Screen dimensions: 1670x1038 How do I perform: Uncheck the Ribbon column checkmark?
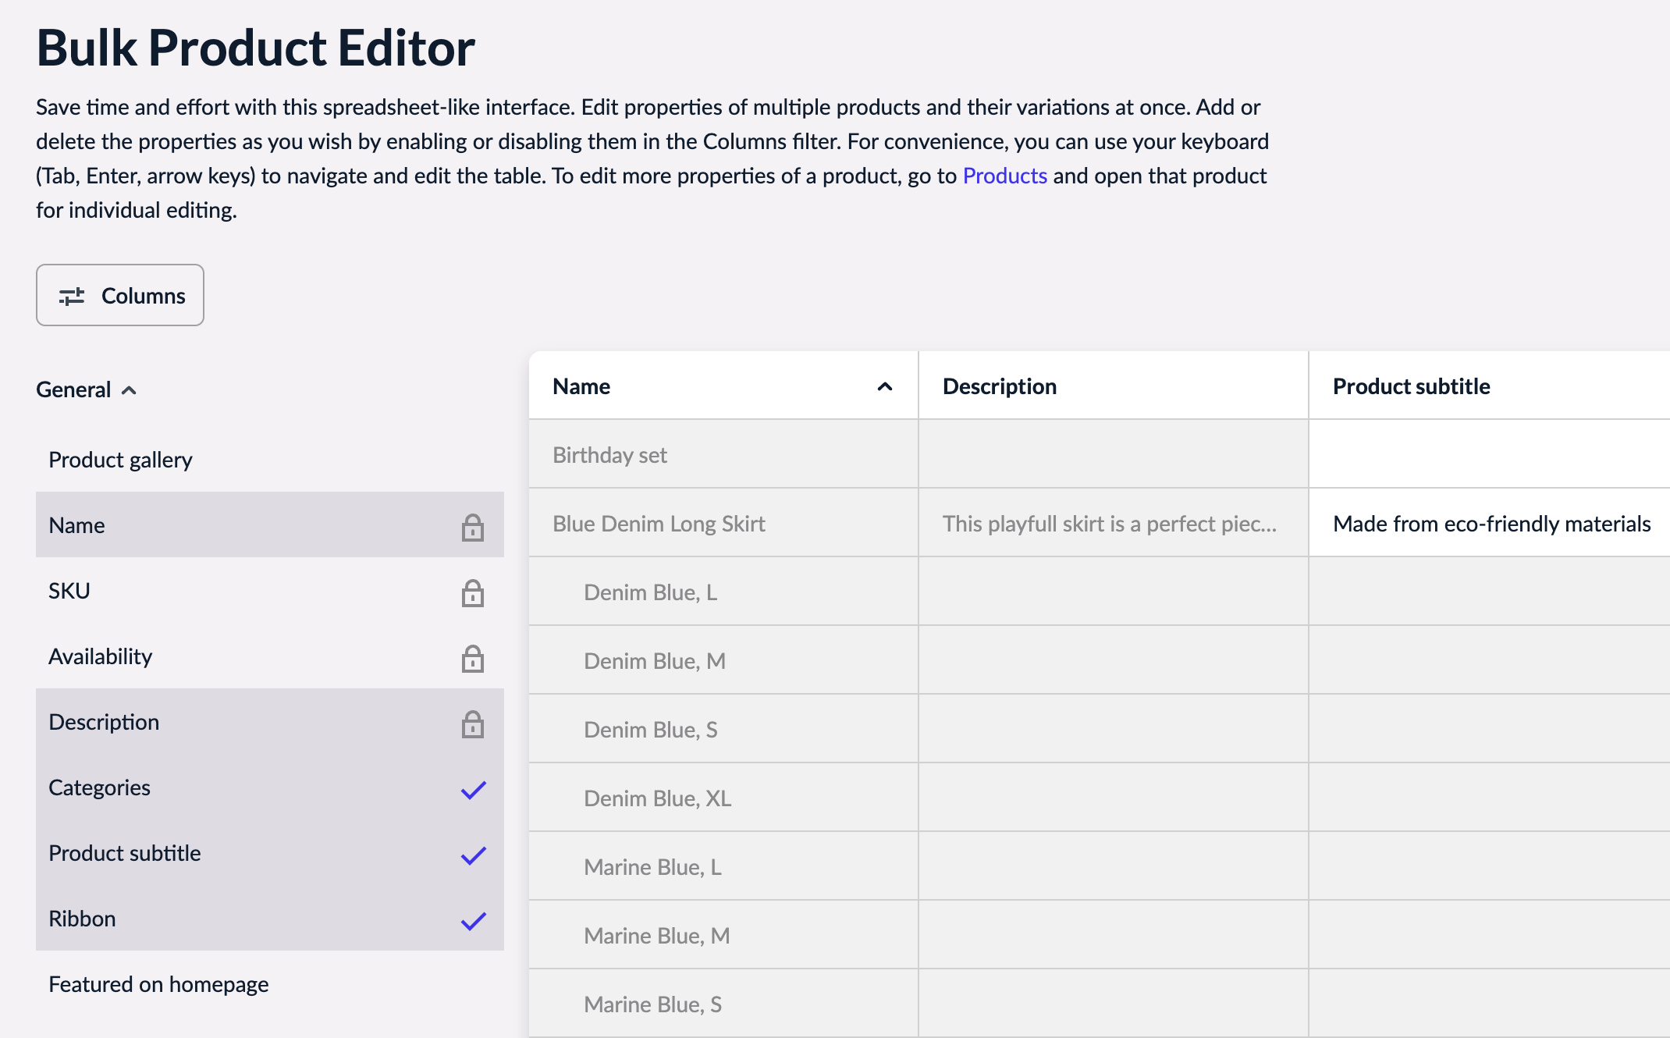[473, 921]
